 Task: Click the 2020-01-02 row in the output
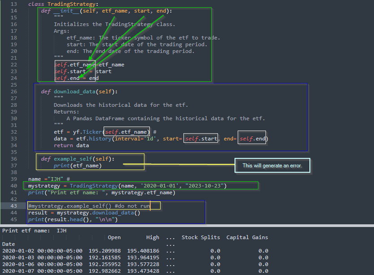click(x=42, y=251)
